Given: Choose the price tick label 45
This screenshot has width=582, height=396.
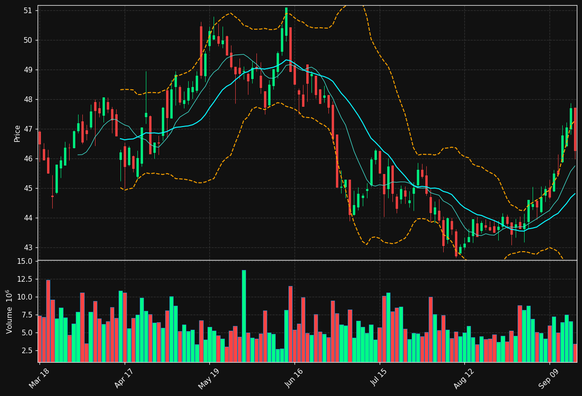Looking at the screenshot, I should click(x=28, y=188).
